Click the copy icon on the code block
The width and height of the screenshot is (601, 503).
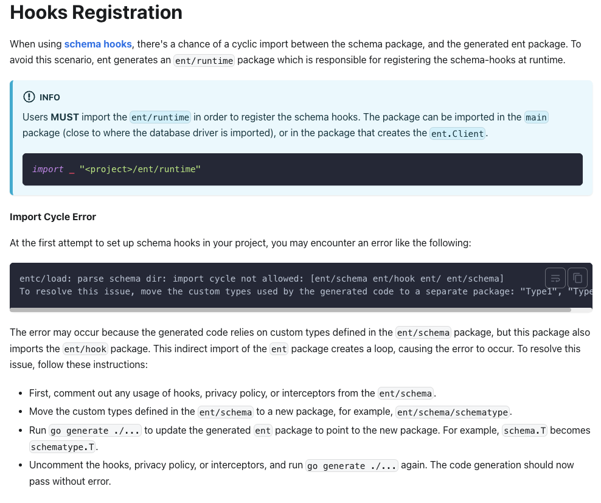(577, 278)
